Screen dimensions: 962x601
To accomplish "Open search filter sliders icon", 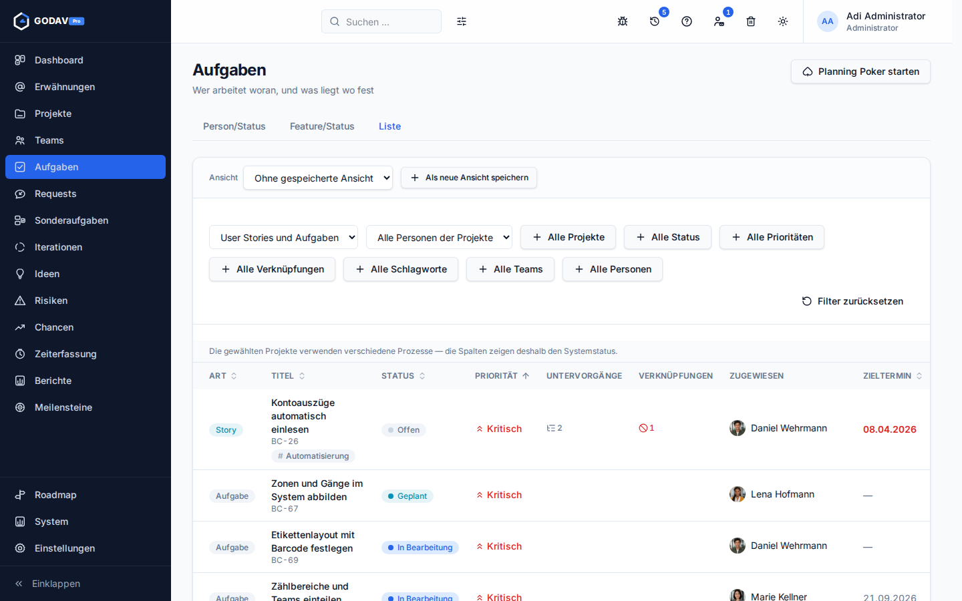I will [x=462, y=21].
